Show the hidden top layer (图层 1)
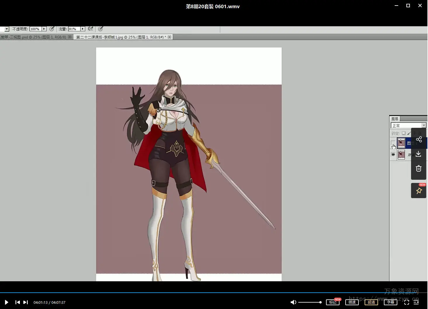The height and width of the screenshot is (309, 428). [393, 143]
